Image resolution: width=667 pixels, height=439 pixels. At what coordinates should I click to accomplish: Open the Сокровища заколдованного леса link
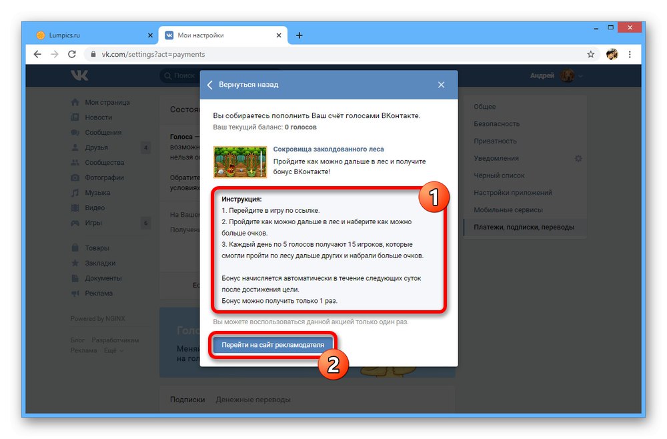328,149
